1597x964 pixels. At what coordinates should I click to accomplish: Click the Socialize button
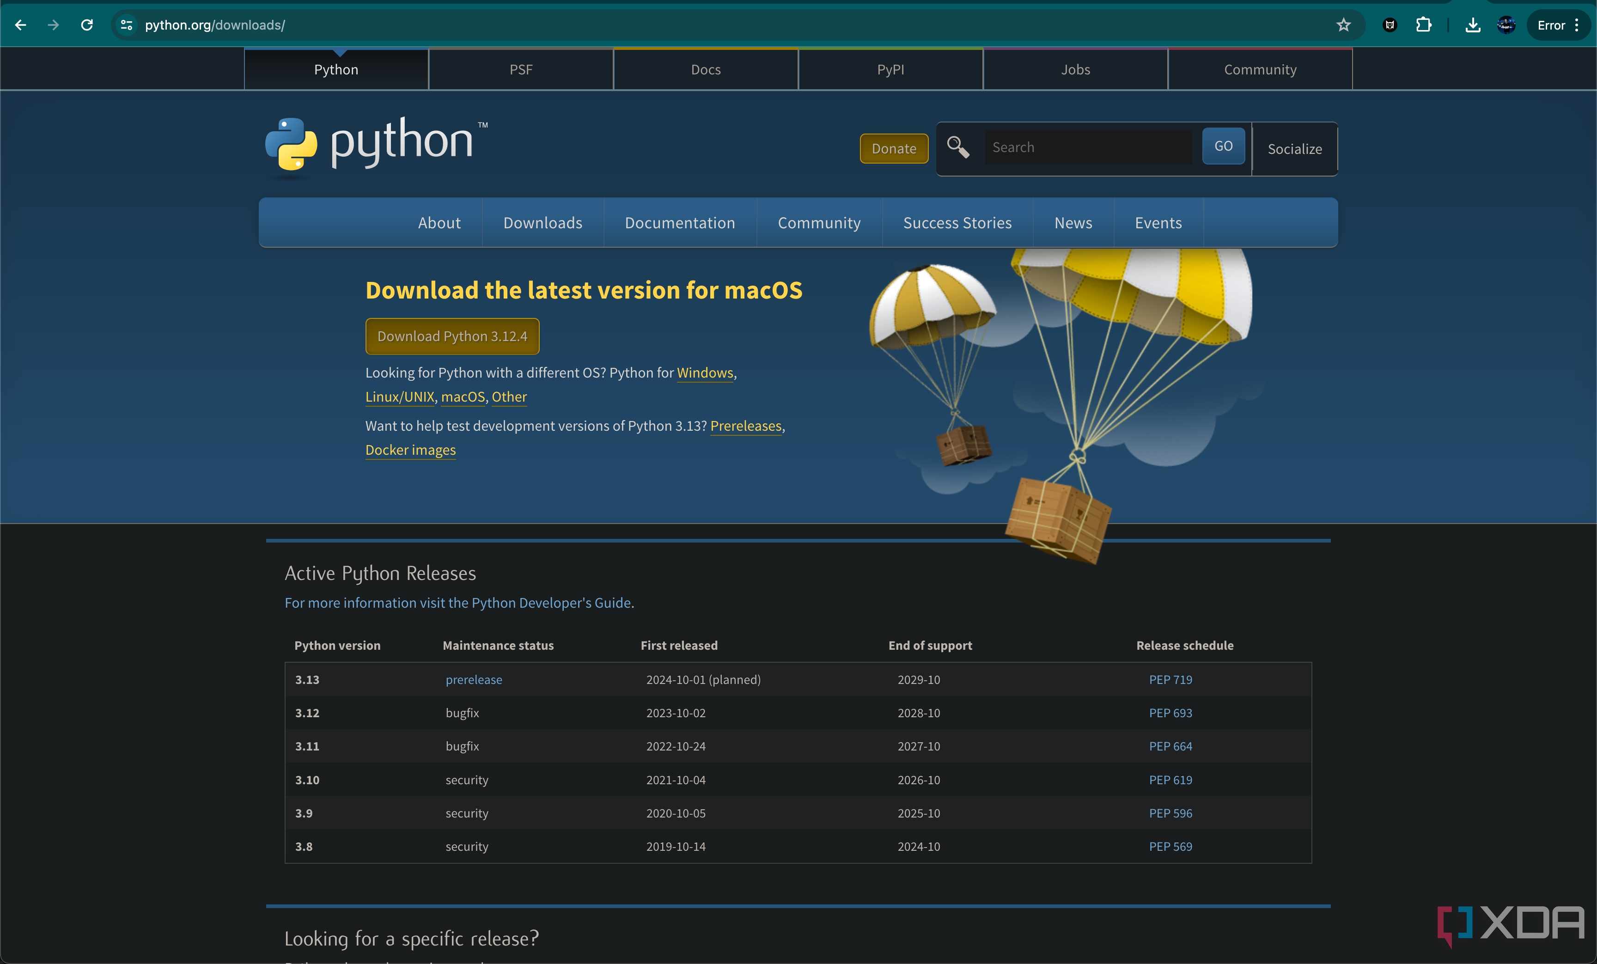click(x=1296, y=147)
